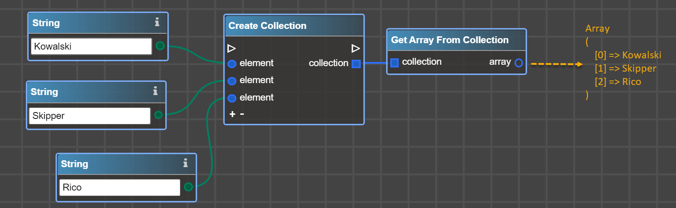
Task: Select the green output port beside Skipper field
Action: (x=158, y=115)
